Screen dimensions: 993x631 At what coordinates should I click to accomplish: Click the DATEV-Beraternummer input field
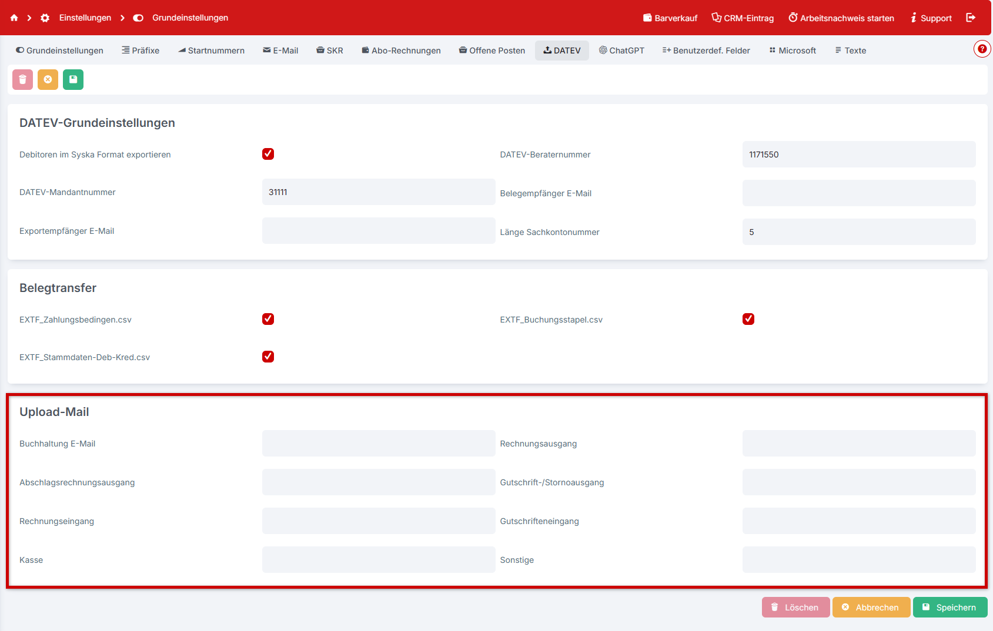[x=858, y=155]
